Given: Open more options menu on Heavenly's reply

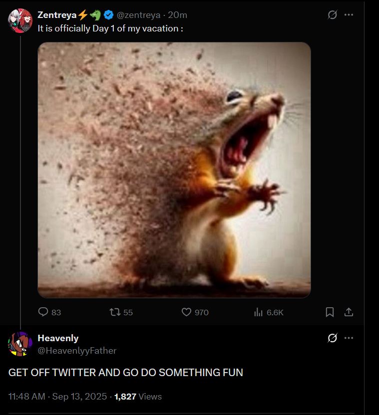Looking at the screenshot, I should (349, 338).
